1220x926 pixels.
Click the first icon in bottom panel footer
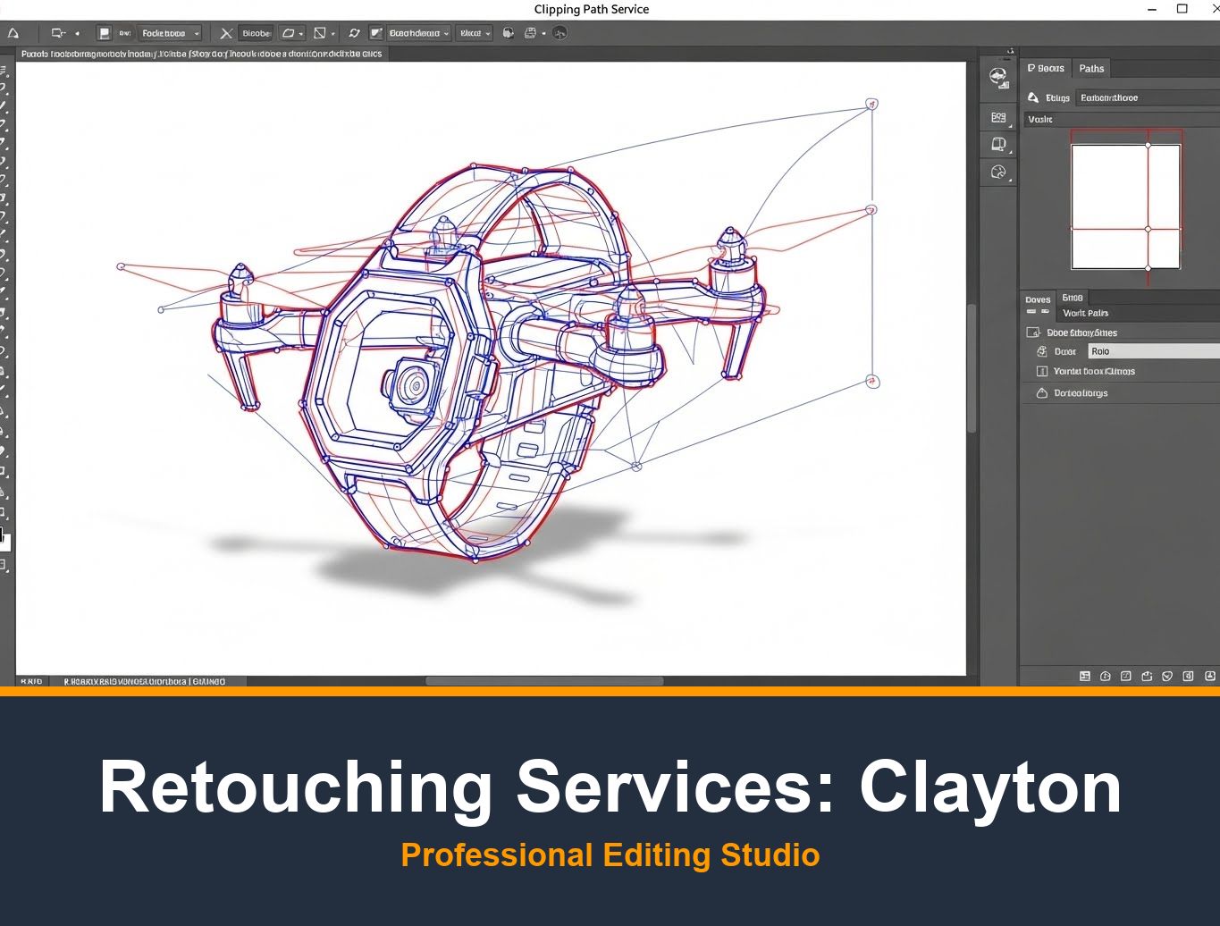coord(1084,677)
